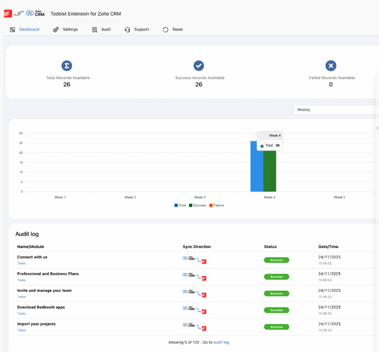Screen dimensions: 379x352
Task: Open the chart options menu at top right
Action: click(377, 128)
